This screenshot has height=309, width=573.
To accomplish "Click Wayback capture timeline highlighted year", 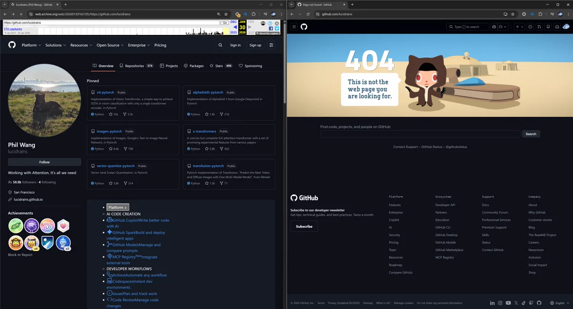I will pos(226,31).
